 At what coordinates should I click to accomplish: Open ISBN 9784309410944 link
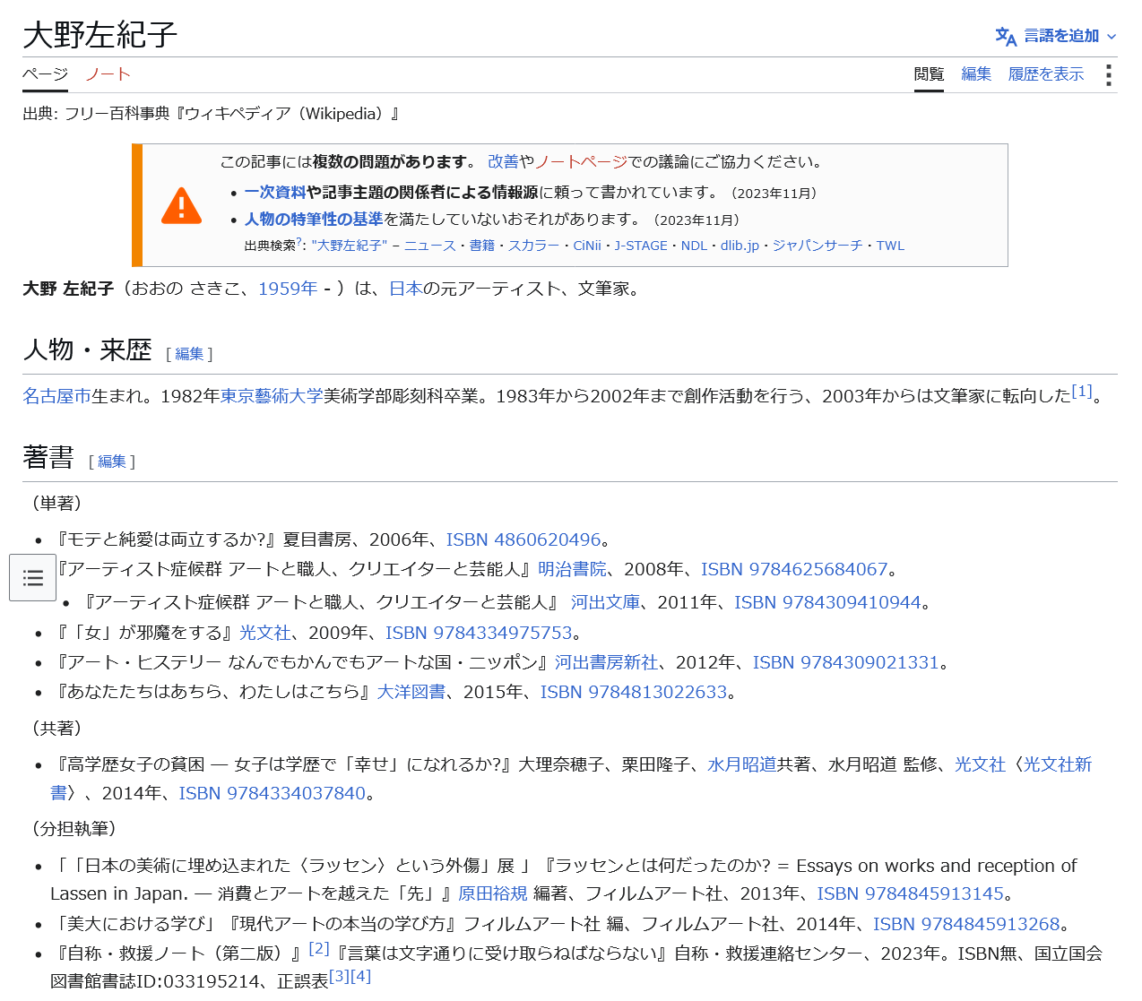(827, 602)
